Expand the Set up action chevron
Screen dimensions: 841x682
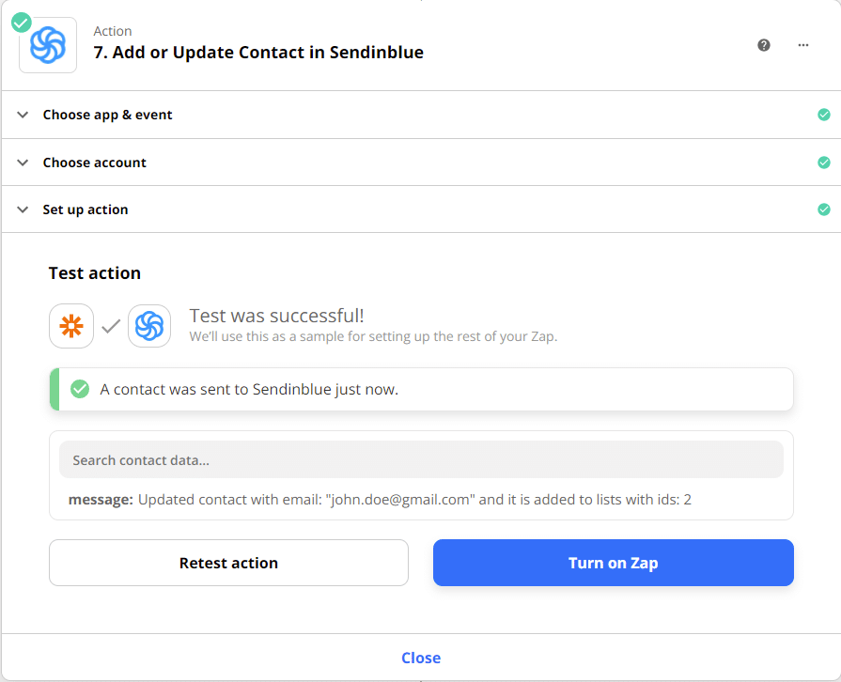click(23, 209)
